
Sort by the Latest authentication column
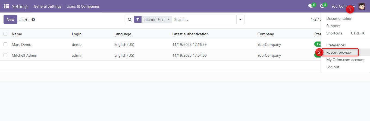pyautogui.click(x=190, y=34)
